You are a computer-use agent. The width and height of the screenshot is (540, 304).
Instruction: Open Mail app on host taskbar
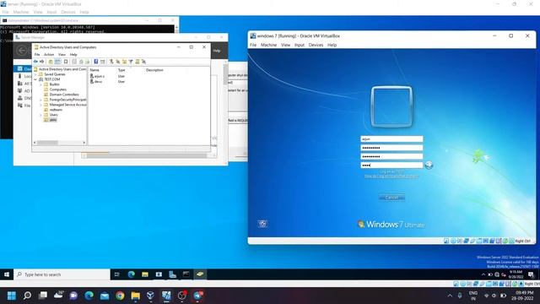(x=105, y=296)
